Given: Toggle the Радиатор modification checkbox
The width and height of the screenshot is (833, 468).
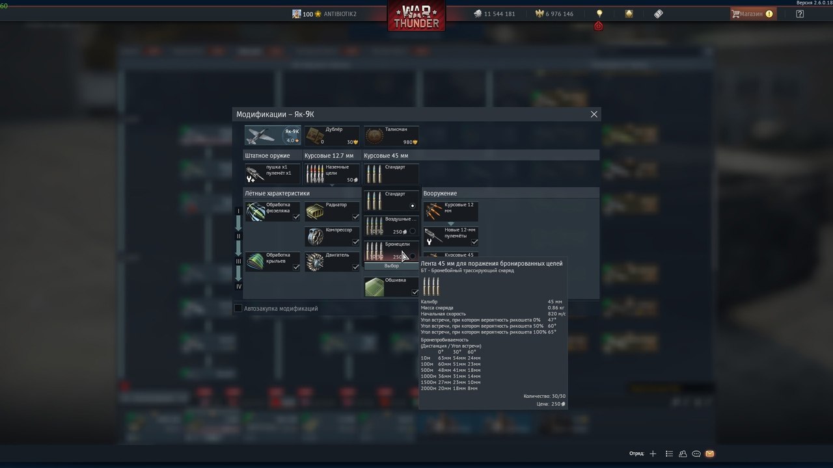Looking at the screenshot, I should click(x=355, y=217).
